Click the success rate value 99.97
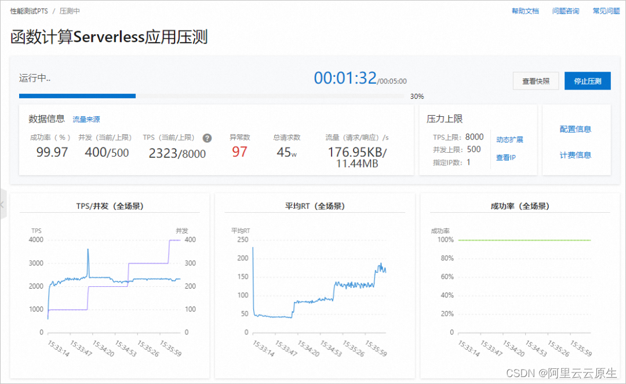The image size is (626, 384). pyautogui.click(x=52, y=152)
